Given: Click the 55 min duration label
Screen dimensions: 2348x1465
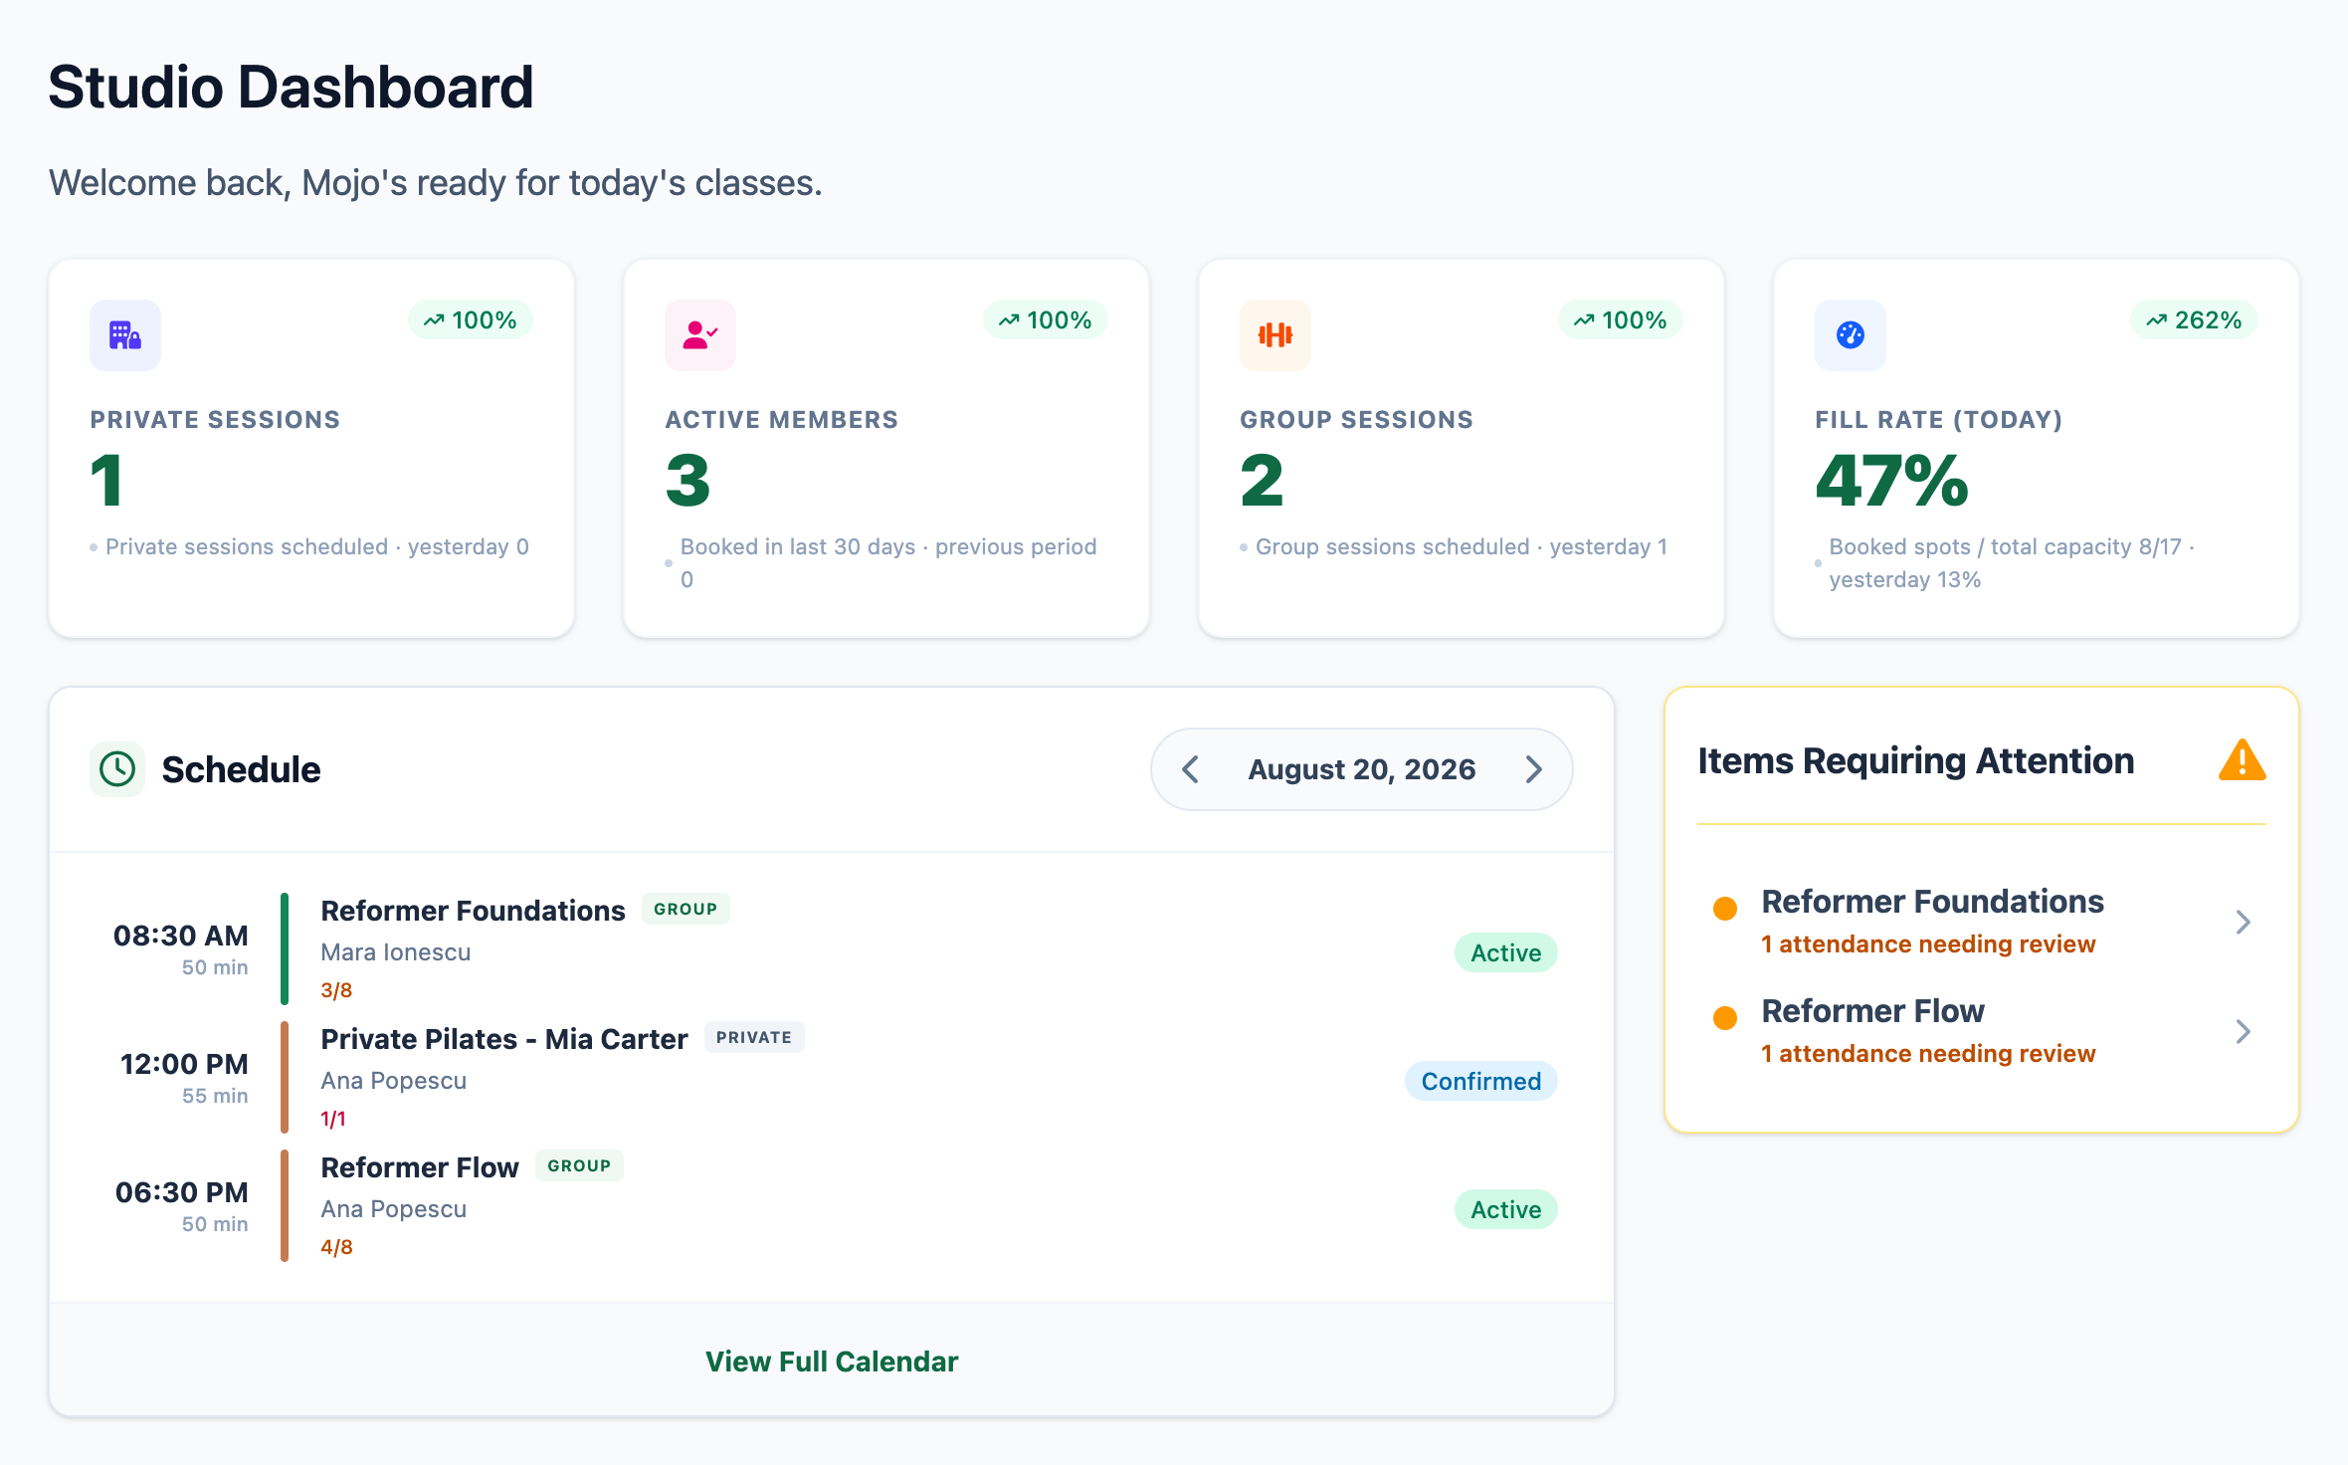Looking at the screenshot, I should (x=215, y=1096).
